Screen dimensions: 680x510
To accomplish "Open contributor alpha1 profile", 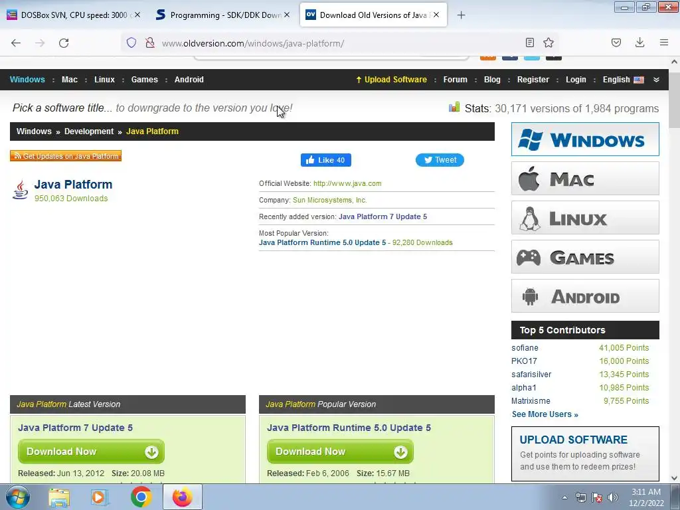I will click(524, 388).
